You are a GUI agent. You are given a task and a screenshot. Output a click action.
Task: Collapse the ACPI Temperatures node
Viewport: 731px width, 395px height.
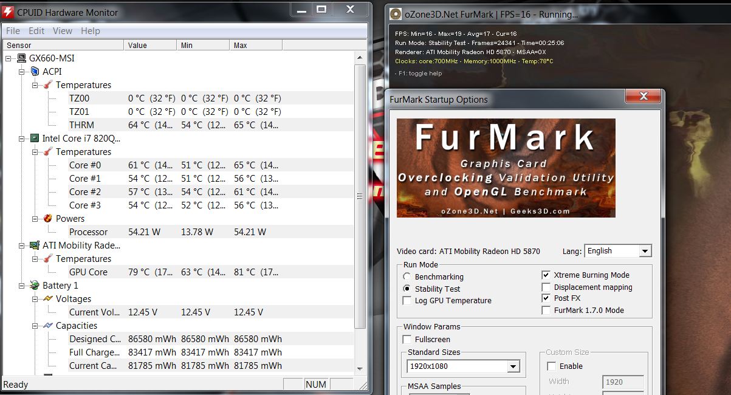coord(35,85)
